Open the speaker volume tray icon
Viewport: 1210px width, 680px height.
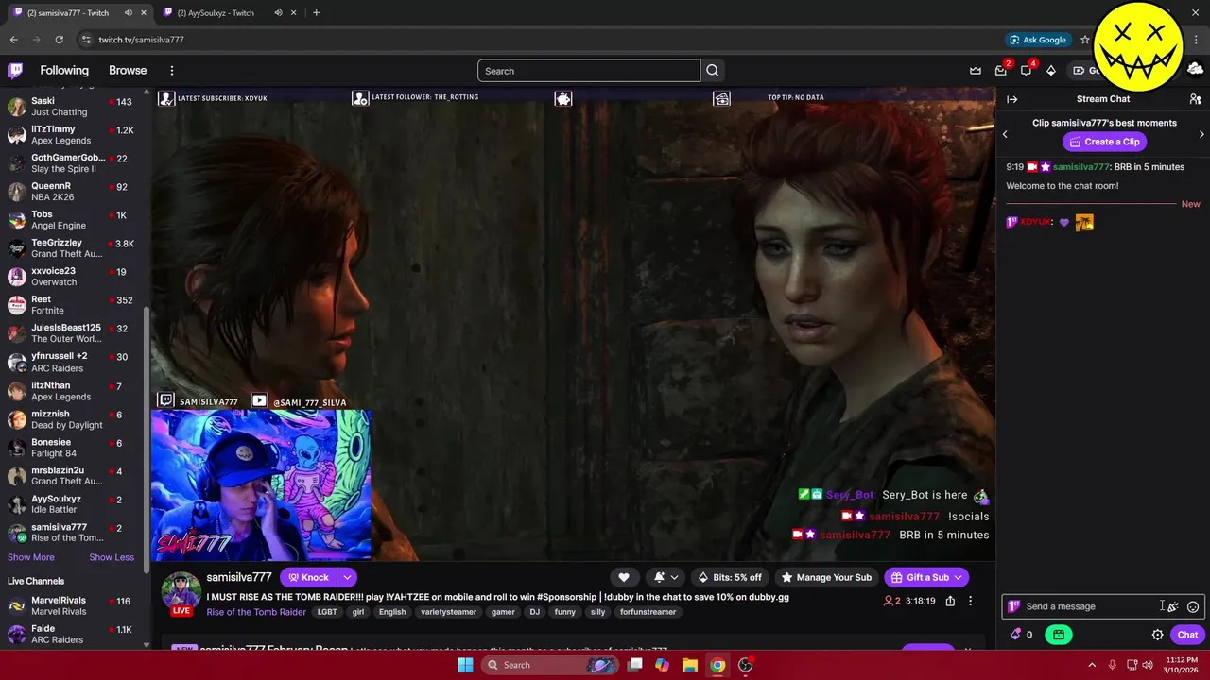click(x=1147, y=665)
